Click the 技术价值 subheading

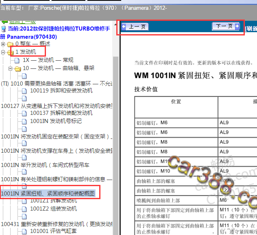[146, 90]
